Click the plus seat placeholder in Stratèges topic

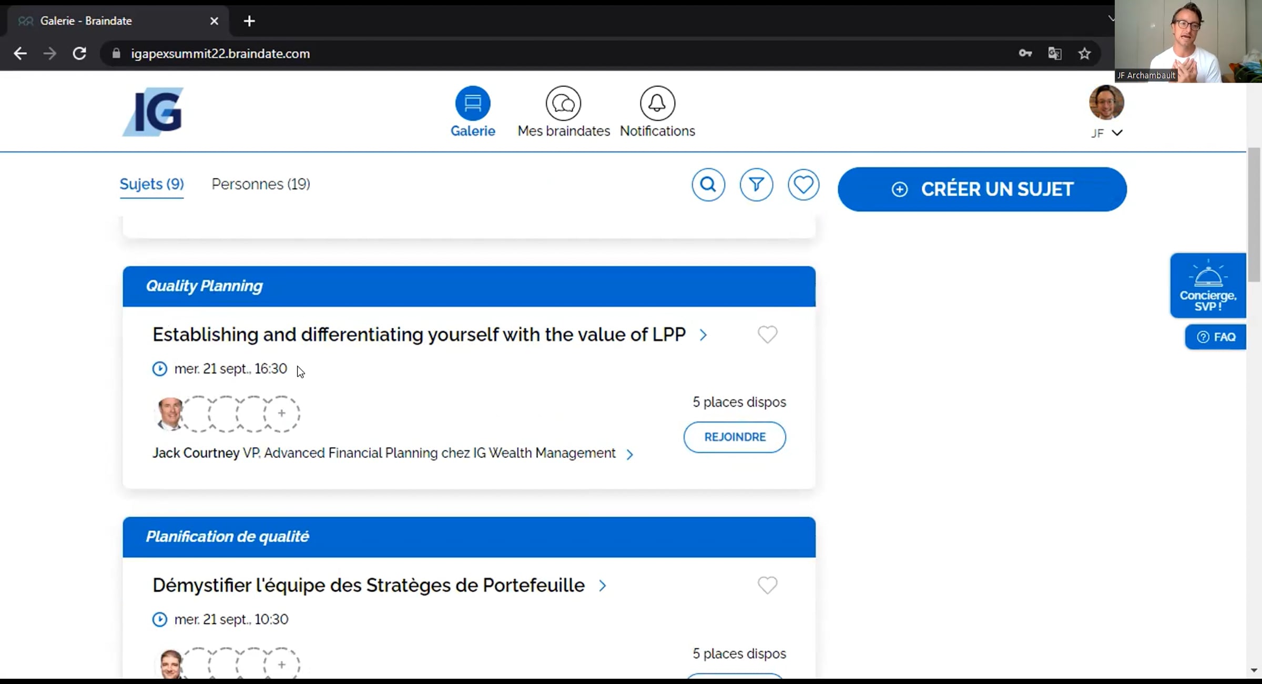tap(281, 665)
